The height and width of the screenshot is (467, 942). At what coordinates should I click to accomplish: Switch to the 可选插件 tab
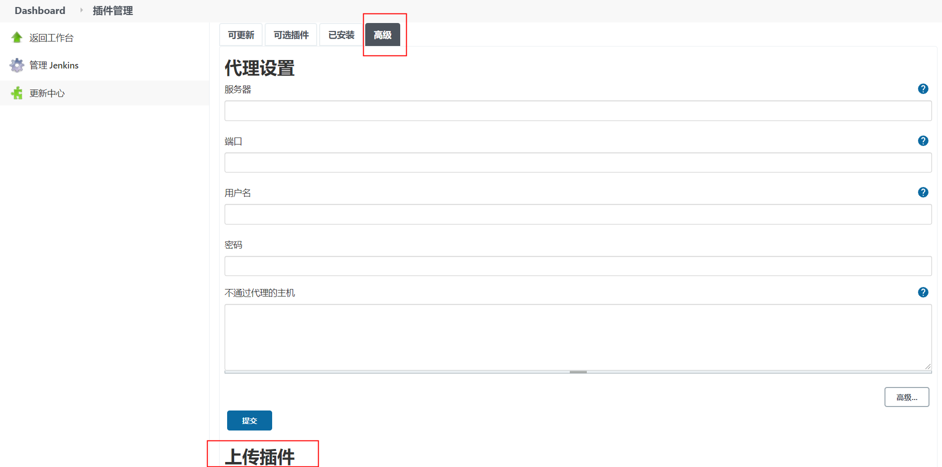(x=291, y=35)
